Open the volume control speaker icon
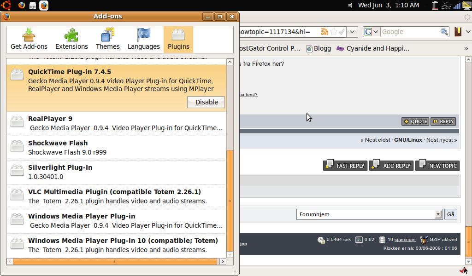The image size is (472, 276). pos(350,6)
